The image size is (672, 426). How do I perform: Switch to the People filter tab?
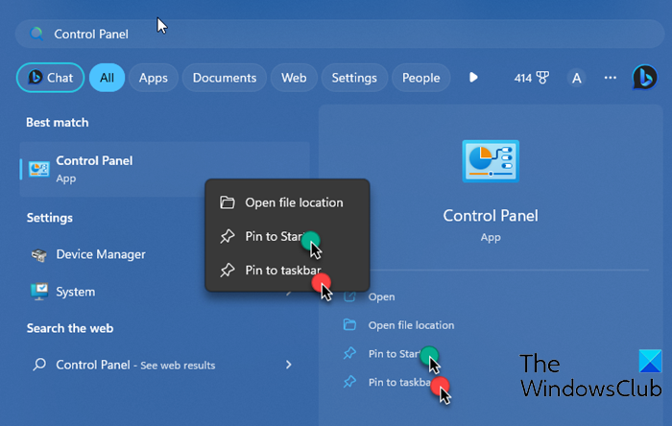(420, 78)
